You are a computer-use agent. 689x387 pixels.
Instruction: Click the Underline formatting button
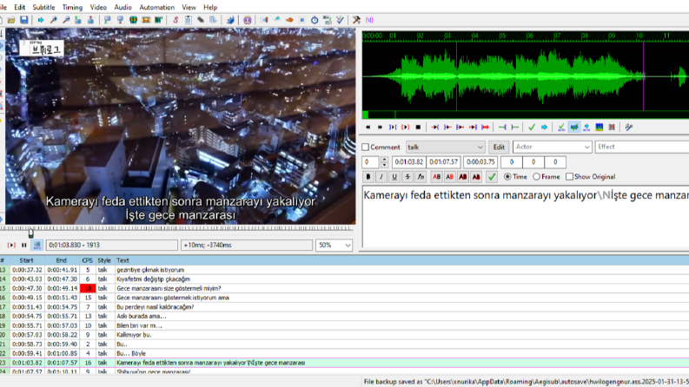pos(394,177)
